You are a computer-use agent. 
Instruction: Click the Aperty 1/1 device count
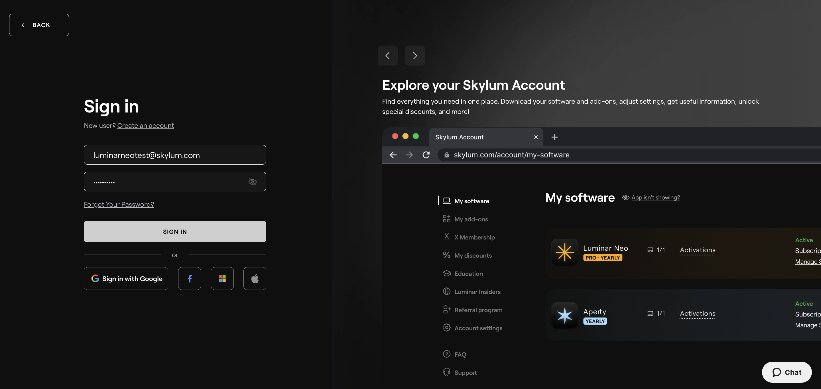coord(656,314)
